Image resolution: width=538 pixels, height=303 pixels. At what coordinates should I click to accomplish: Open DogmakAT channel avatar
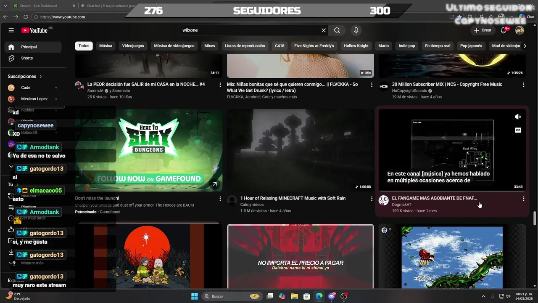click(384, 200)
